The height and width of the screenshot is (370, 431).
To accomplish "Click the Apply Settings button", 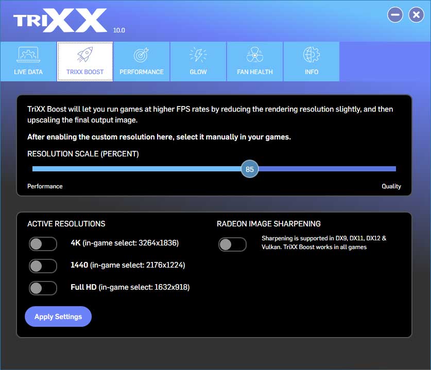I will tap(58, 316).
